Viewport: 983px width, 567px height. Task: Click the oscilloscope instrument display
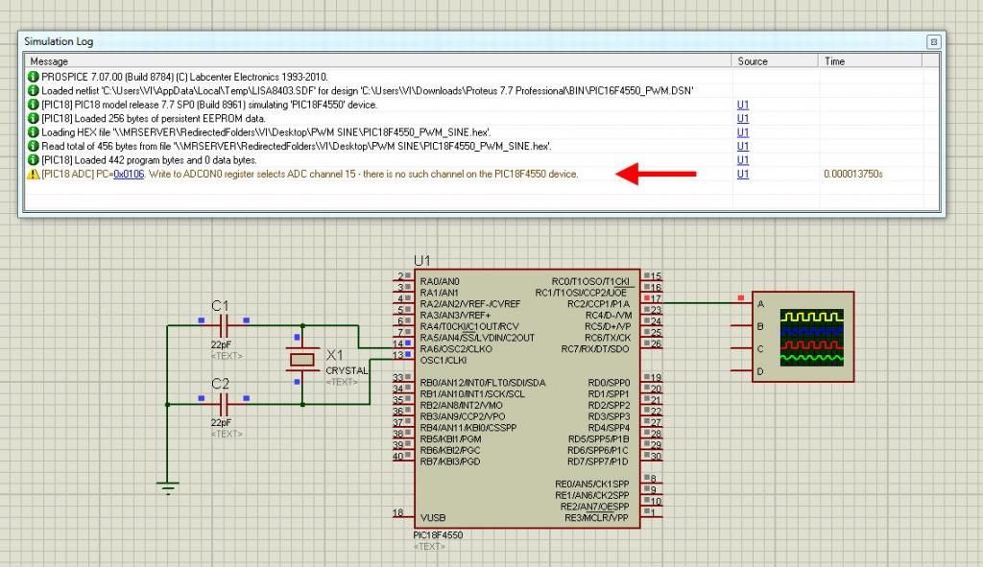tap(811, 337)
